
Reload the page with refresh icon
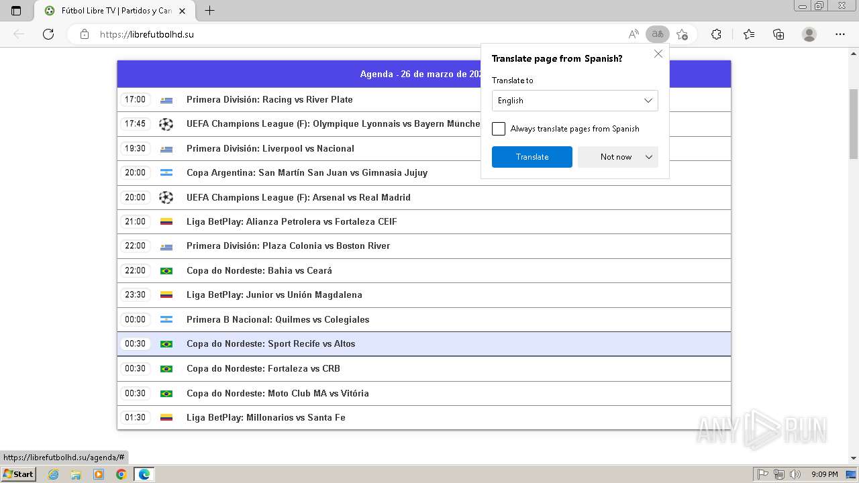point(48,34)
